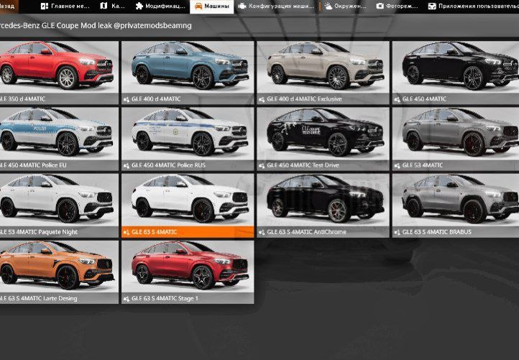Viewport: 519px width, 360px height.
Task: Click the puzzle icon for Модификации
Action: coord(139,6)
